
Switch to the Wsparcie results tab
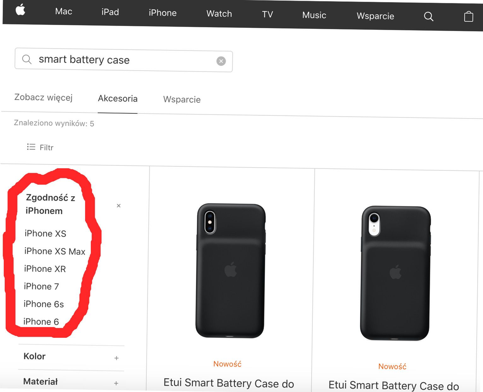tap(182, 100)
